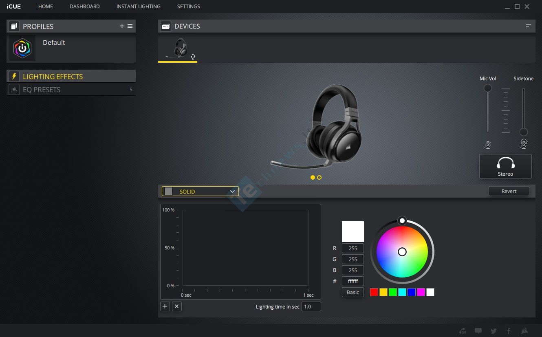Screen dimensions: 542x337
Task: Open the Devices panel options menu
Action: click(529, 26)
